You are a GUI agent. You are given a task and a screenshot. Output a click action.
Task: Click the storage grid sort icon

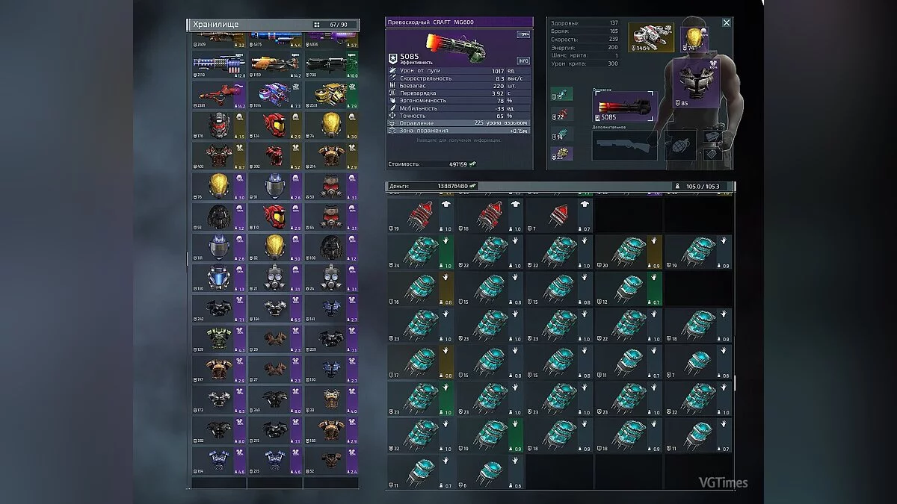point(317,25)
